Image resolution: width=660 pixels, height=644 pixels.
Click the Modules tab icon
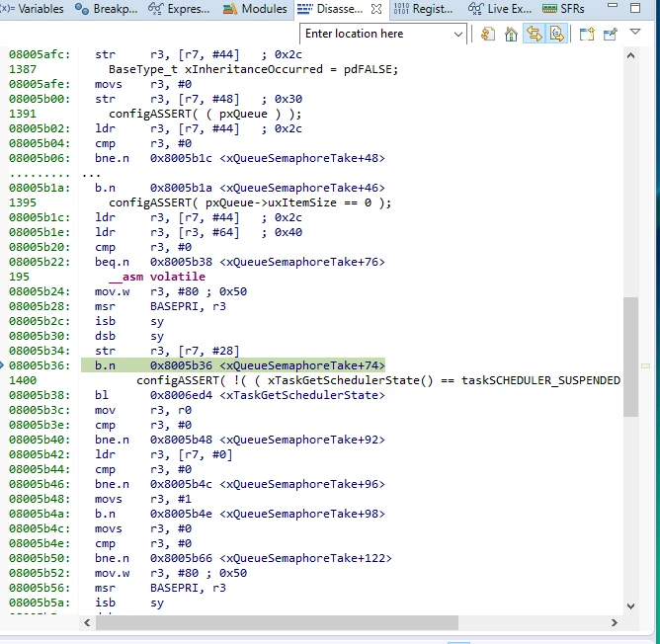click(x=230, y=9)
